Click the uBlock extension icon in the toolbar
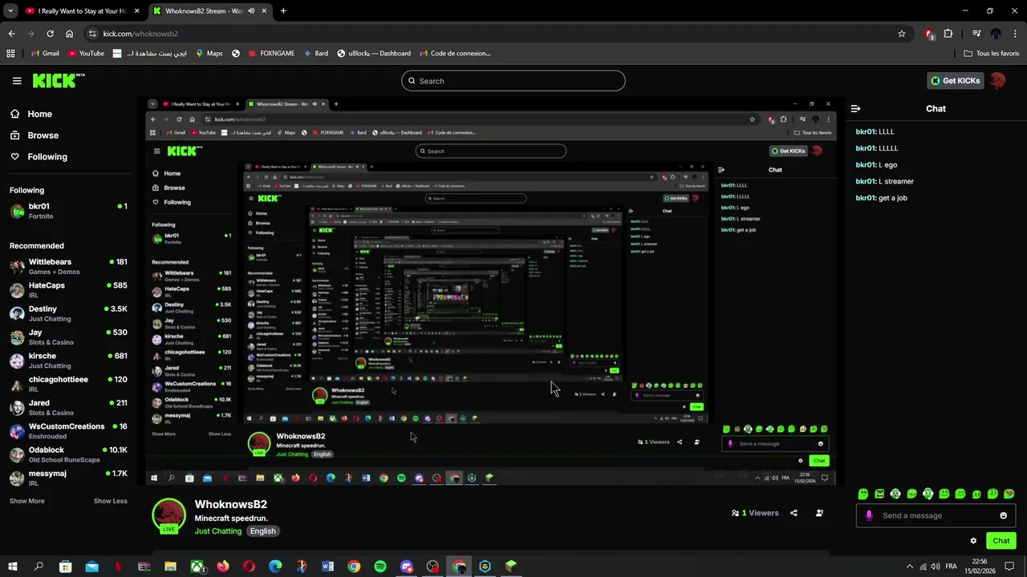The width and height of the screenshot is (1027, 577). 929,34
